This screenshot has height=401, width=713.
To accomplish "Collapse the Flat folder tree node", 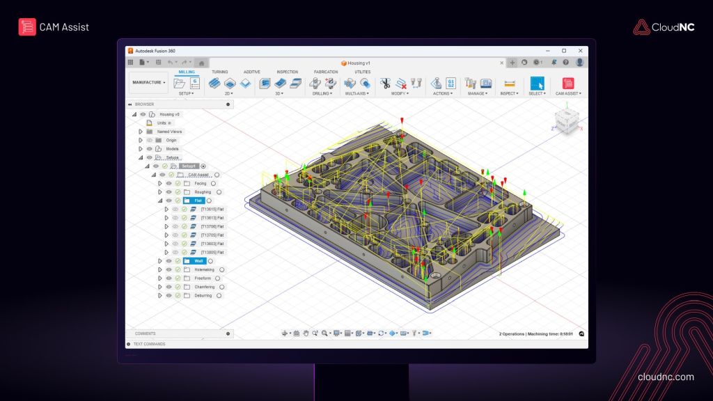I will (159, 200).
